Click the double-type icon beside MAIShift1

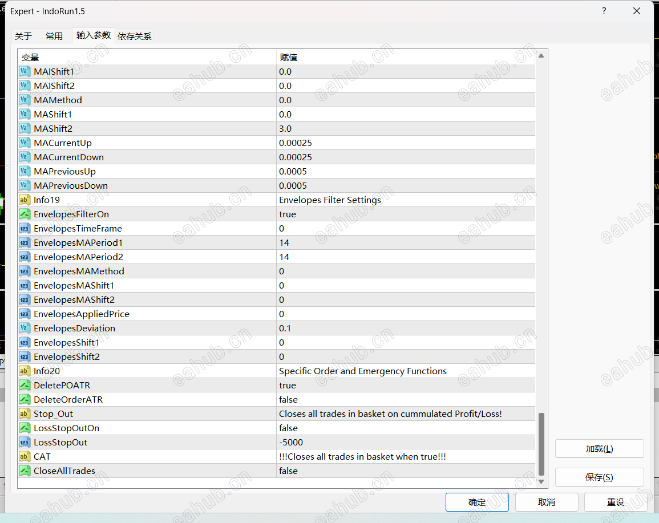coord(25,71)
